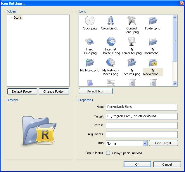The image size is (185, 172).
Task: Select the My RocketDock folder icon
Action: click(x=153, y=63)
